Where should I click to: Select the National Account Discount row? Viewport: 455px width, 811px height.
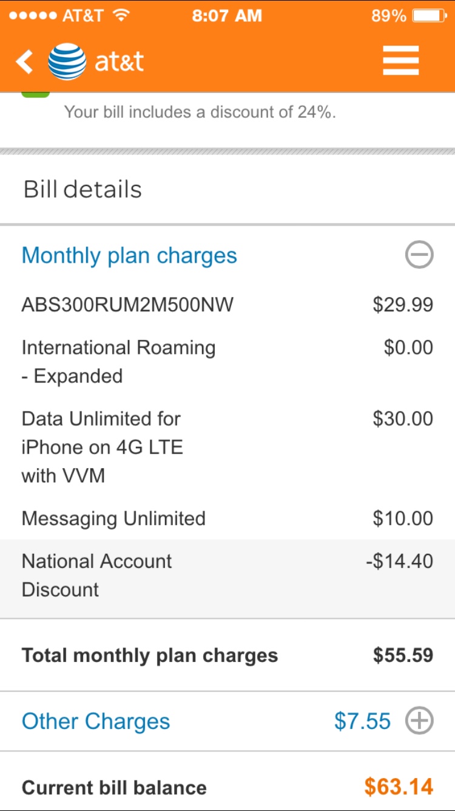tap(227, 575)
